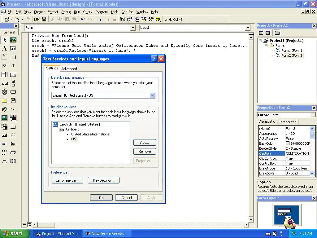Select the ListBox control tool
Image resolution: width=317 pixels, height=238 pixels.
(x=13, y=75)
